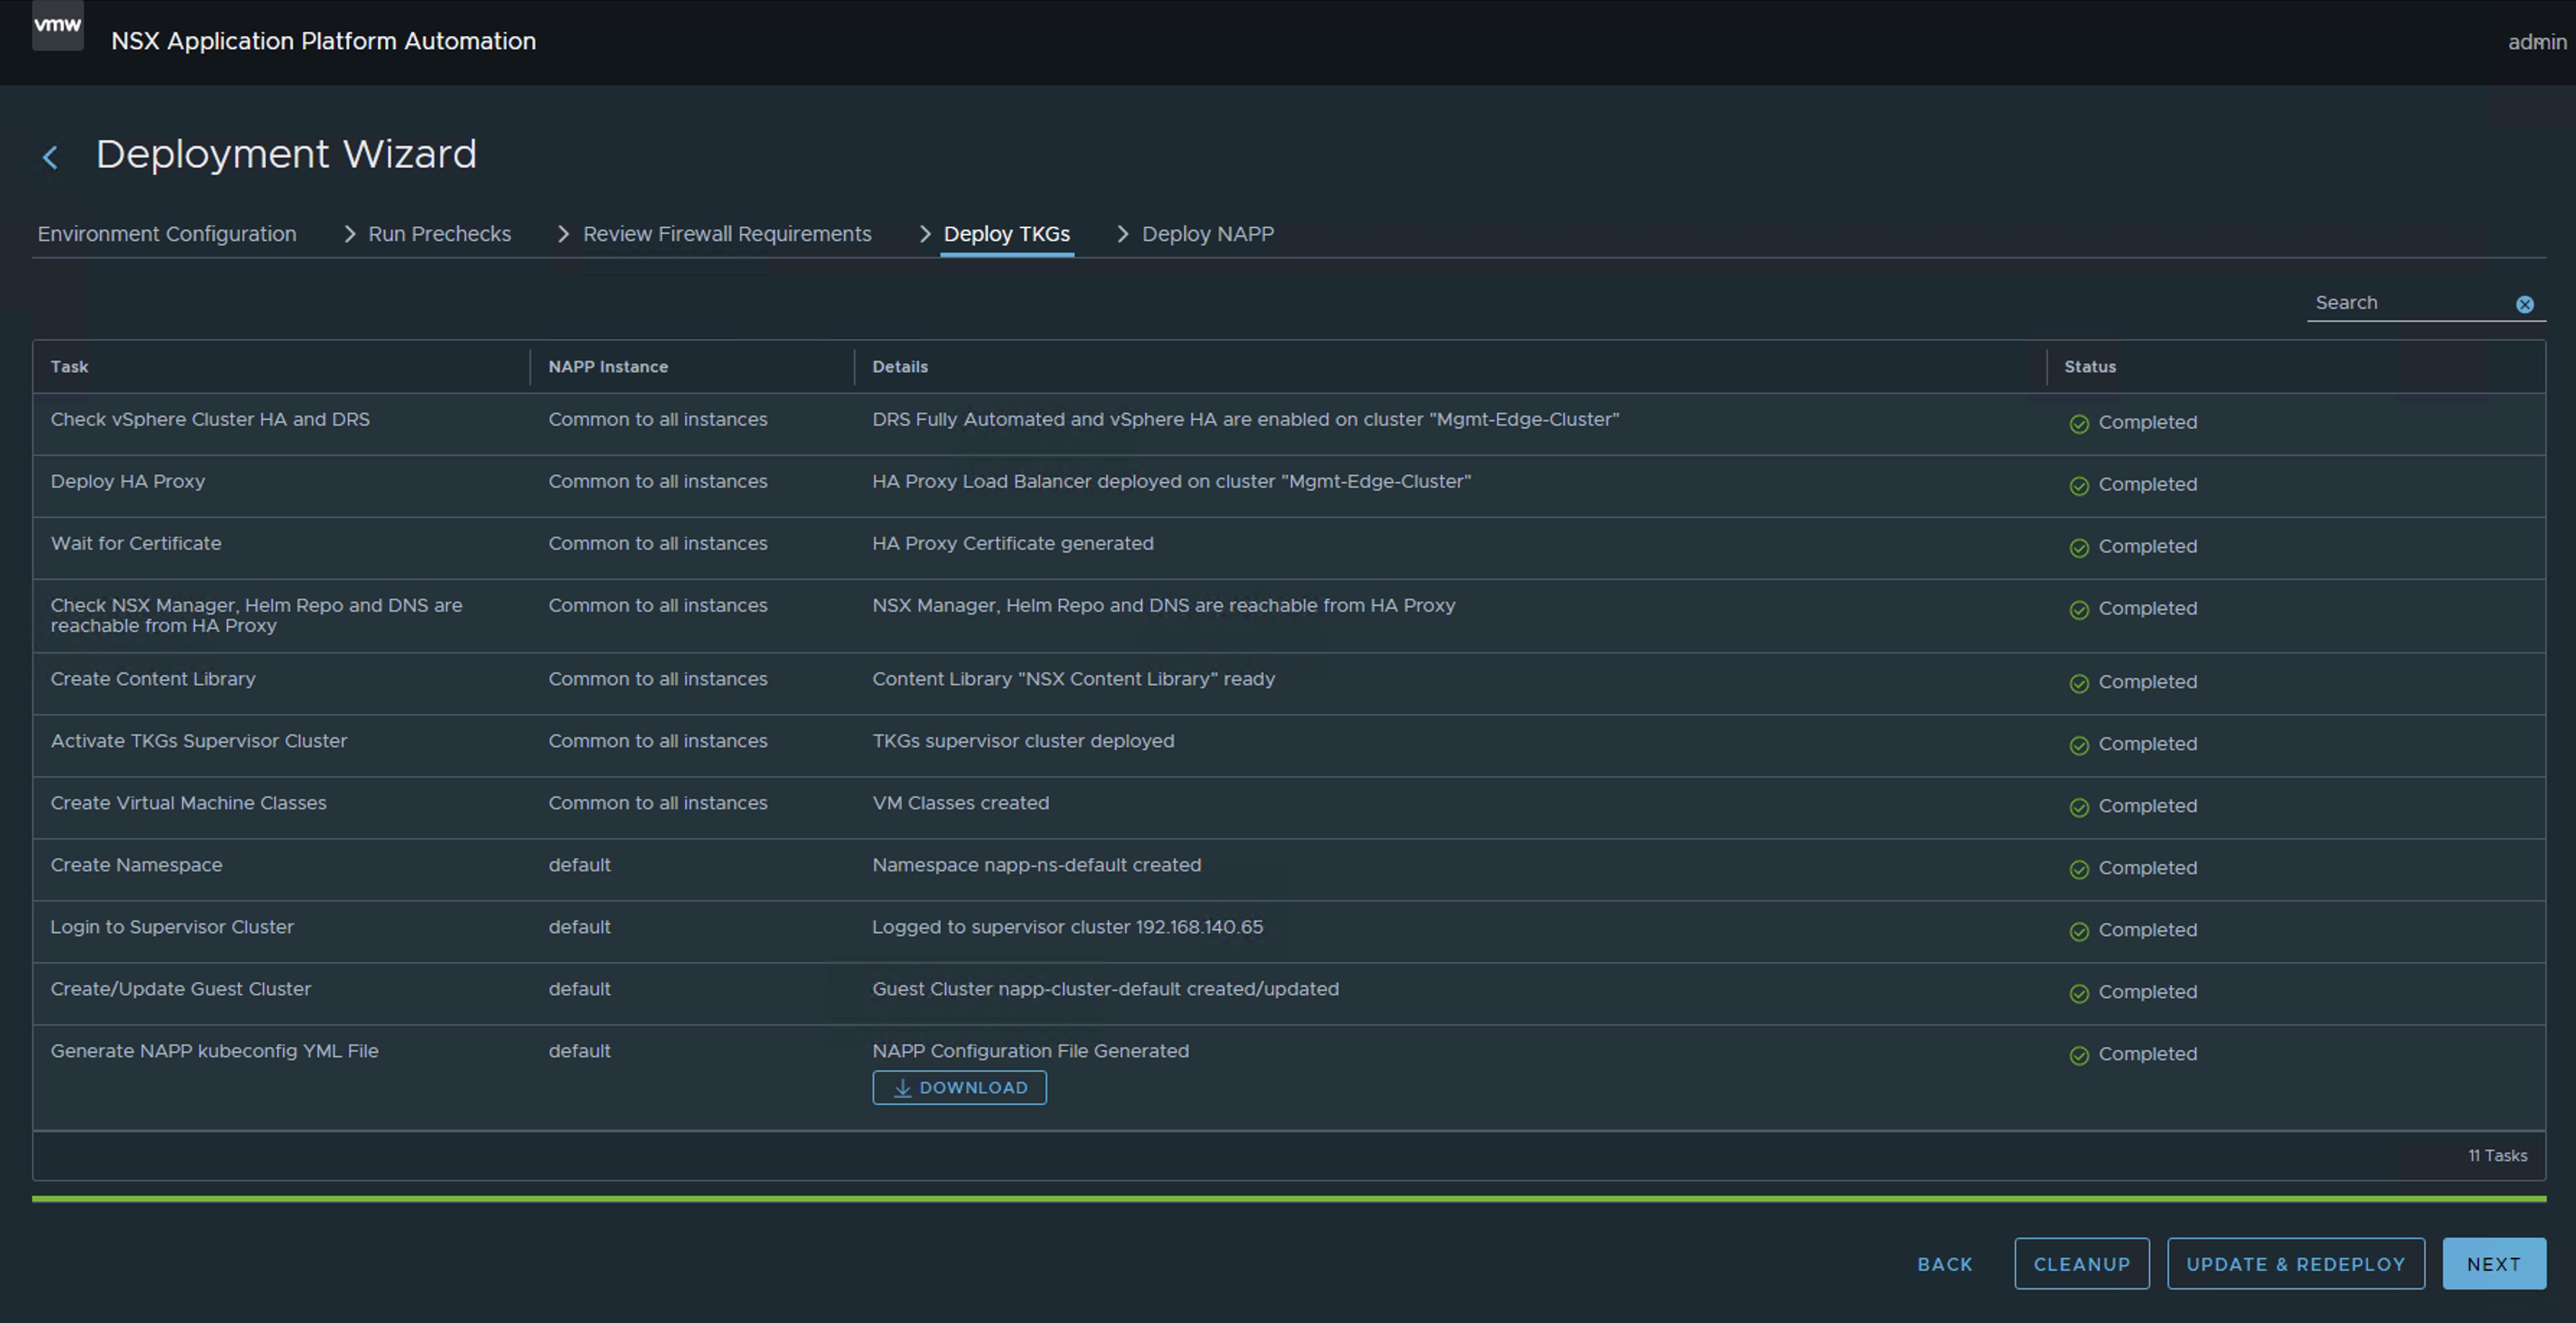Click the completed checkmark icon for Deploy HA Proxy

(2079, 486)
